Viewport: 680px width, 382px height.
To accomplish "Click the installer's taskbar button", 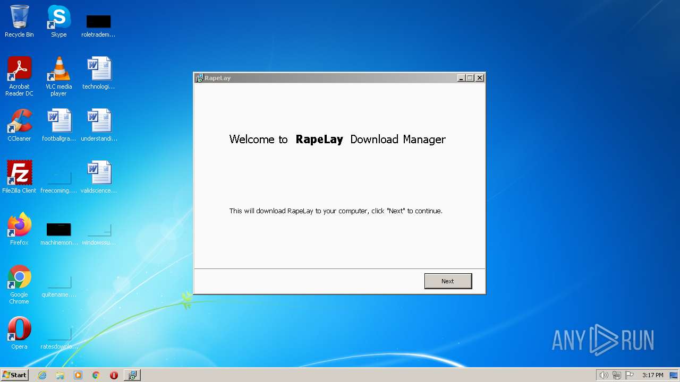I will click(132, 375).
